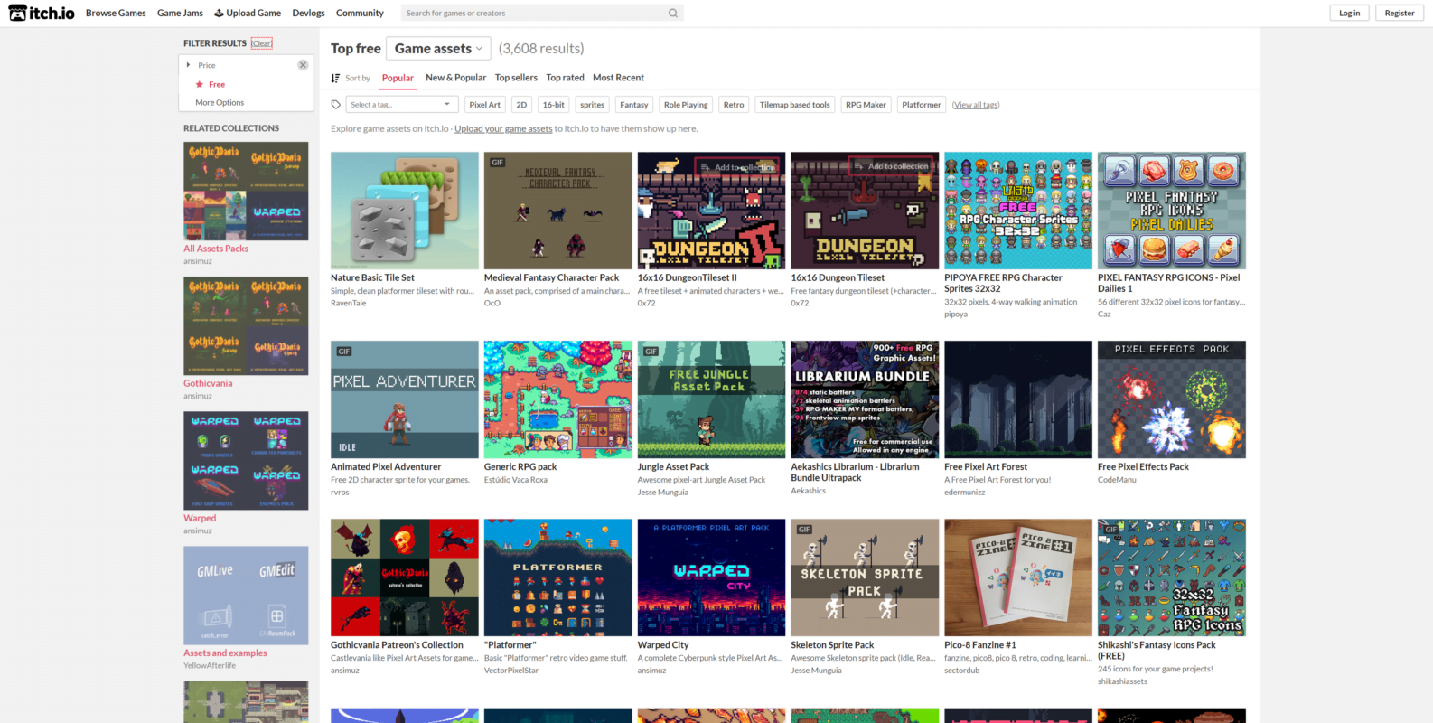Click GIF badge on Medieval Fantasy Character Pack

pyautogui.click(x=498, y=163)
